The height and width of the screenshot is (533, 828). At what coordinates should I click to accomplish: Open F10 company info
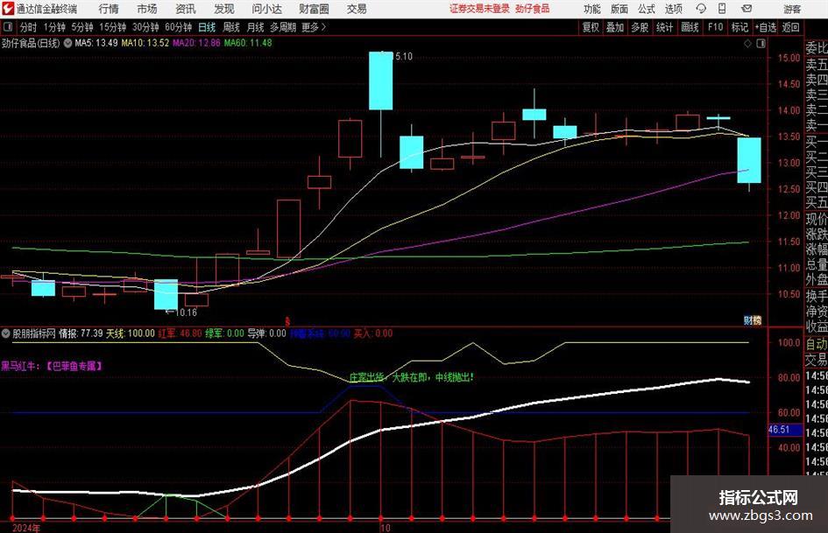pos(715,27)
